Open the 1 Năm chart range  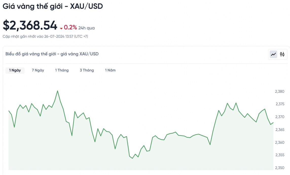pos(110,70)
